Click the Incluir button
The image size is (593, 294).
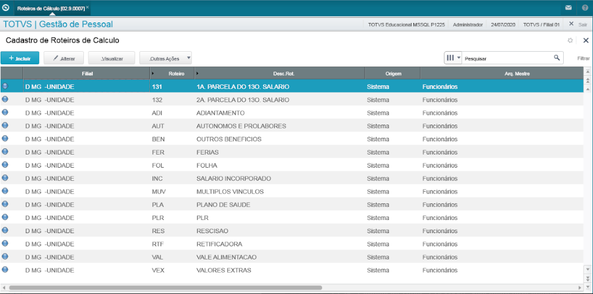[x=20, y=58]
